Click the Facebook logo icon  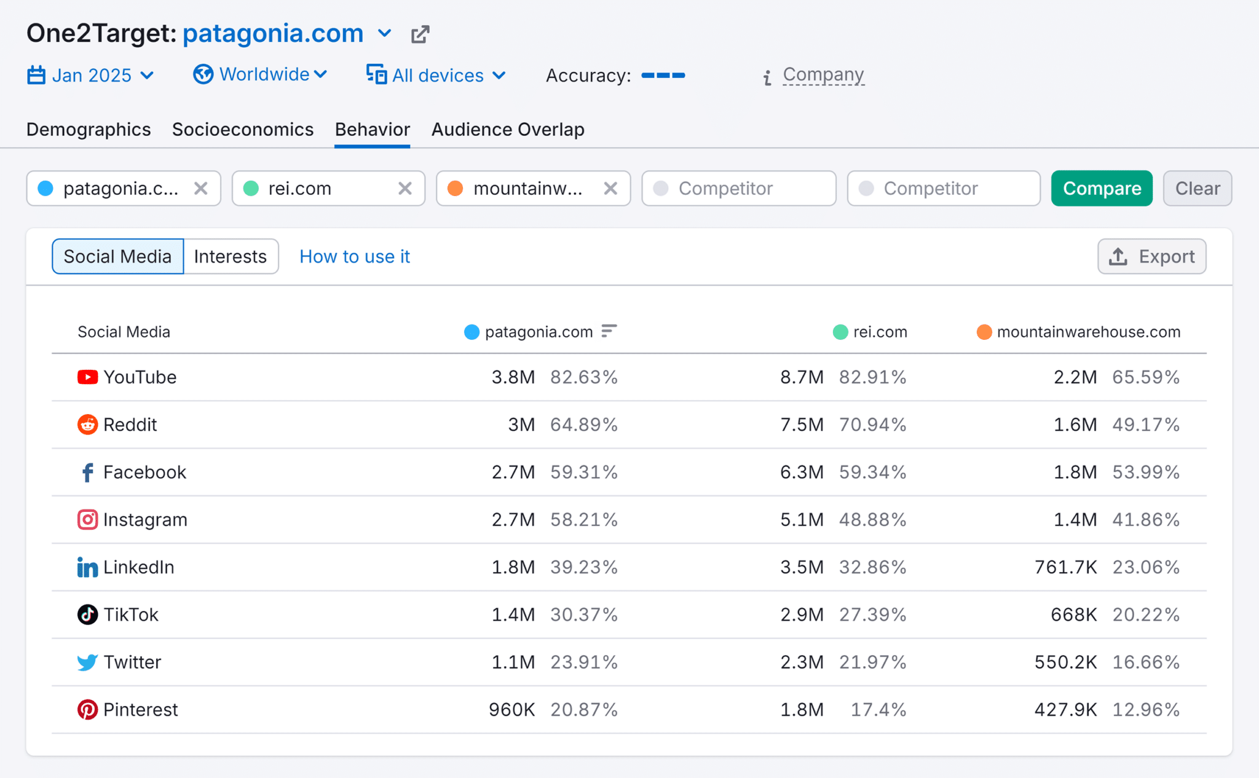(87, 472)
